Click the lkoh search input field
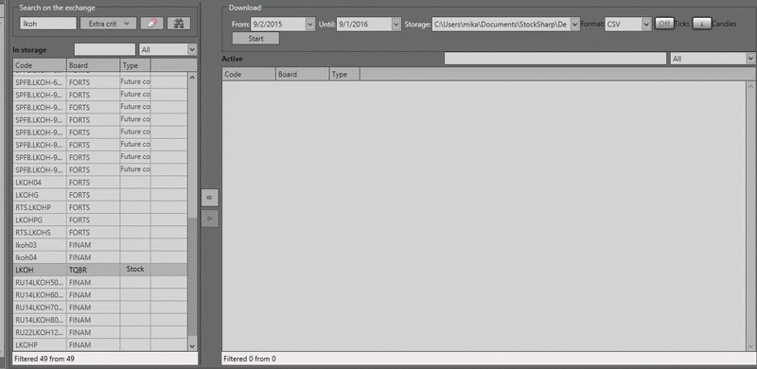Viewport: 757px width, 369px height. tap(48, 24)
